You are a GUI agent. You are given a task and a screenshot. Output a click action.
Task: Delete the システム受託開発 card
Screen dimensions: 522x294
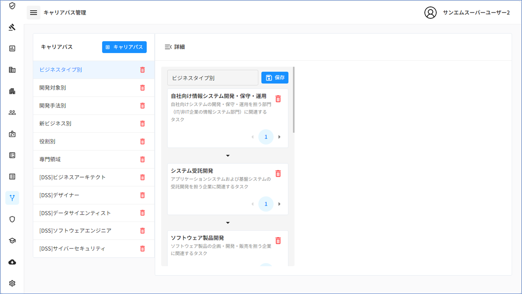278,174
